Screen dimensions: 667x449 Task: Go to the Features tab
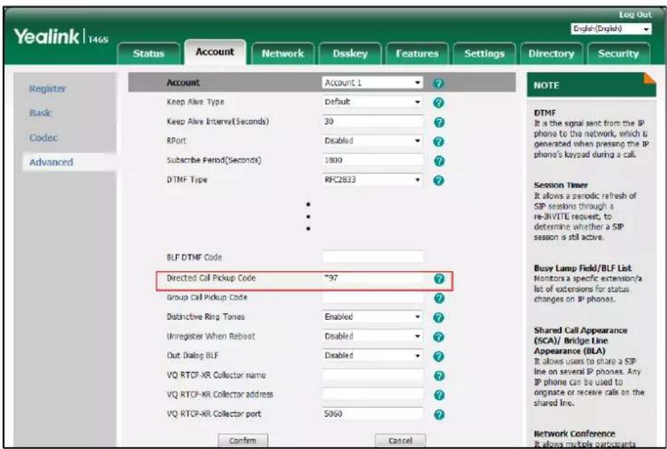click(417, 54)
